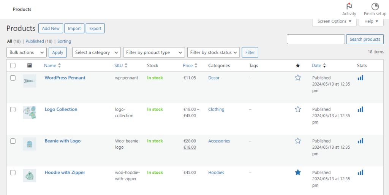Image resolution: width=389 pixels, height=195 pixels.
Task: Open the Activity flag icon
Action: 349,7
